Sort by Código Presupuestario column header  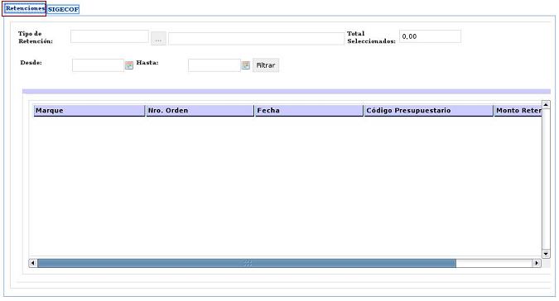pyautogui.click(x=428, y=111)
